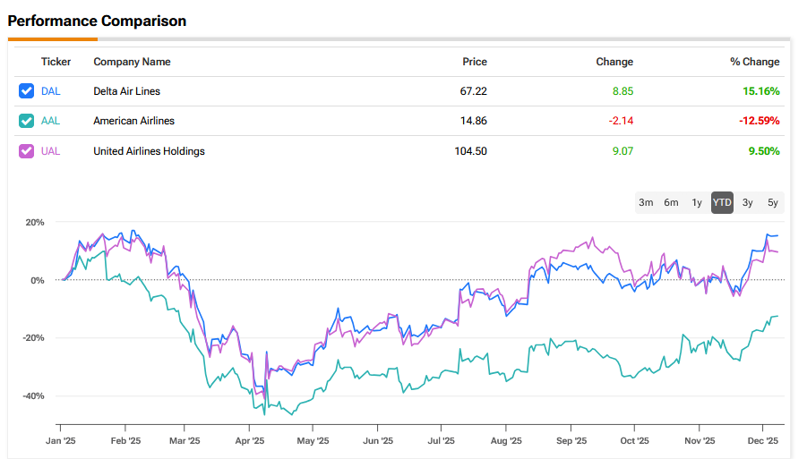The image size is (807, 459).
Task: Toggle the UAL purple checkbox
Action: [x=27, y=151]
